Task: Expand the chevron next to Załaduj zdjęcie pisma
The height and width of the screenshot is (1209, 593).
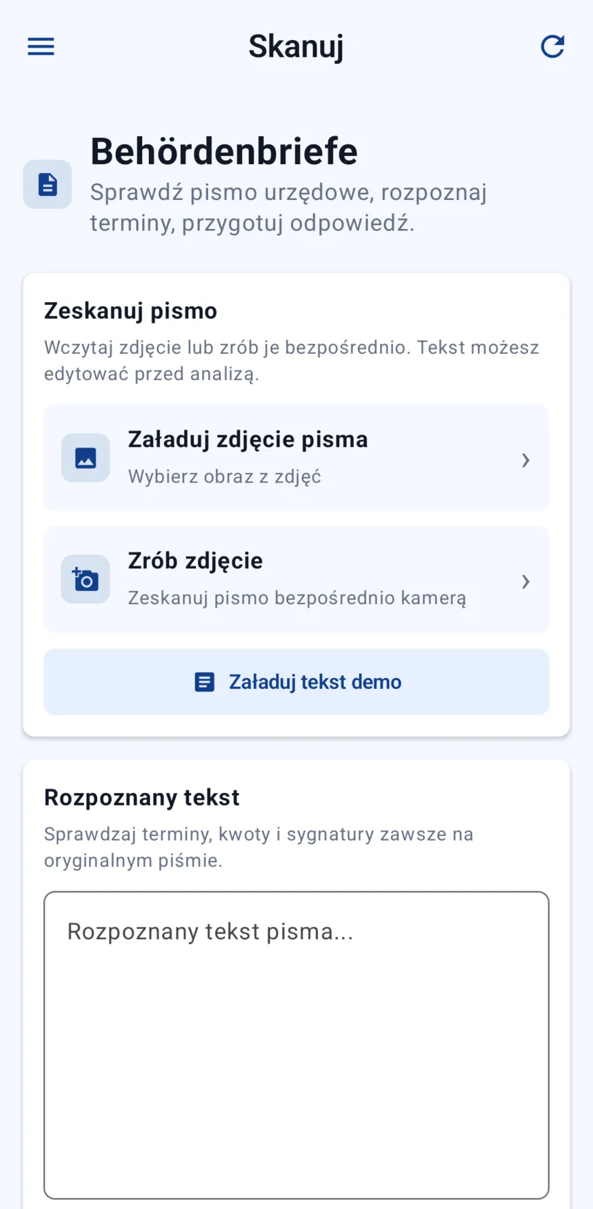Action: (525, 460)
